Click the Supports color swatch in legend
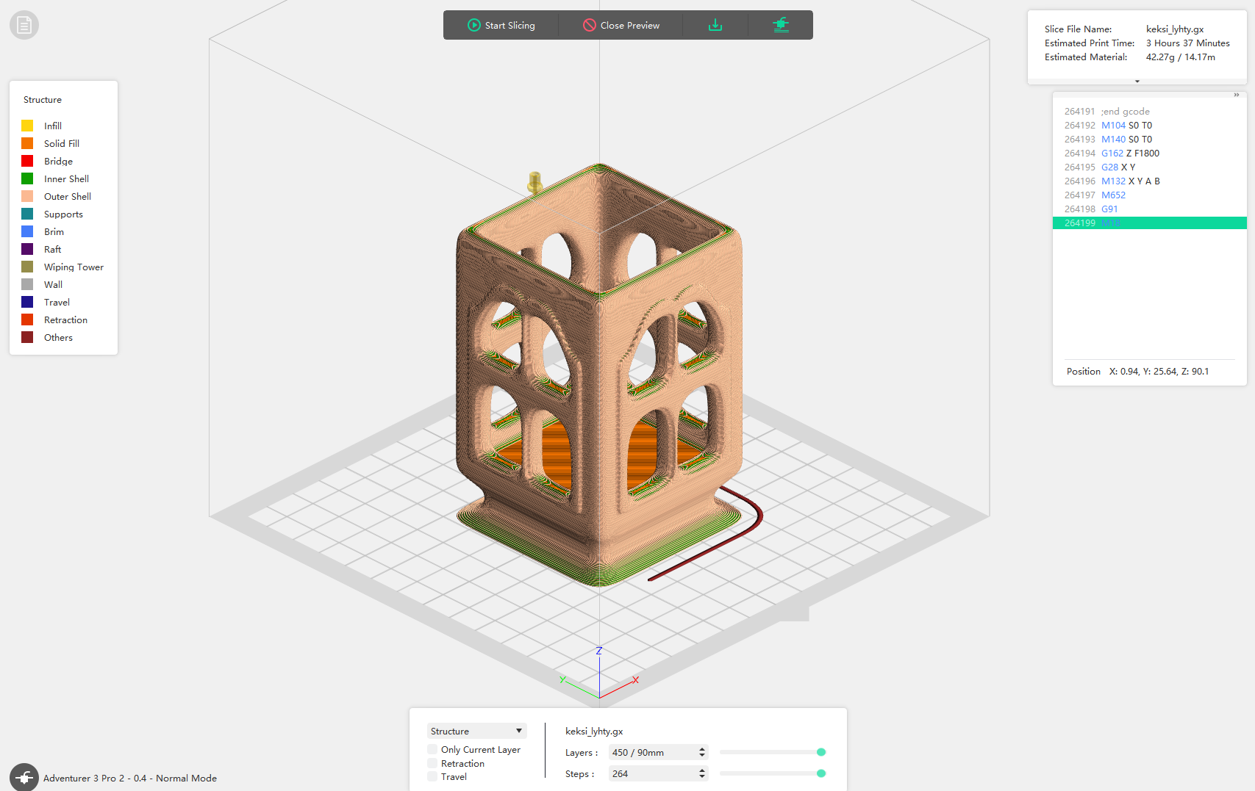This screenshot has height=791, width=1255. point(27,214)
